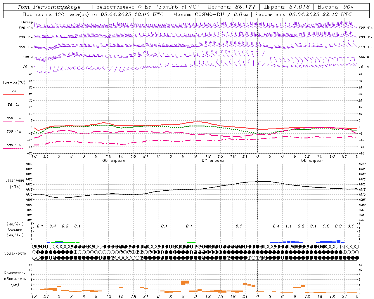Click the 08 апреля date label

pyautogui.click(x=312, y=161)
